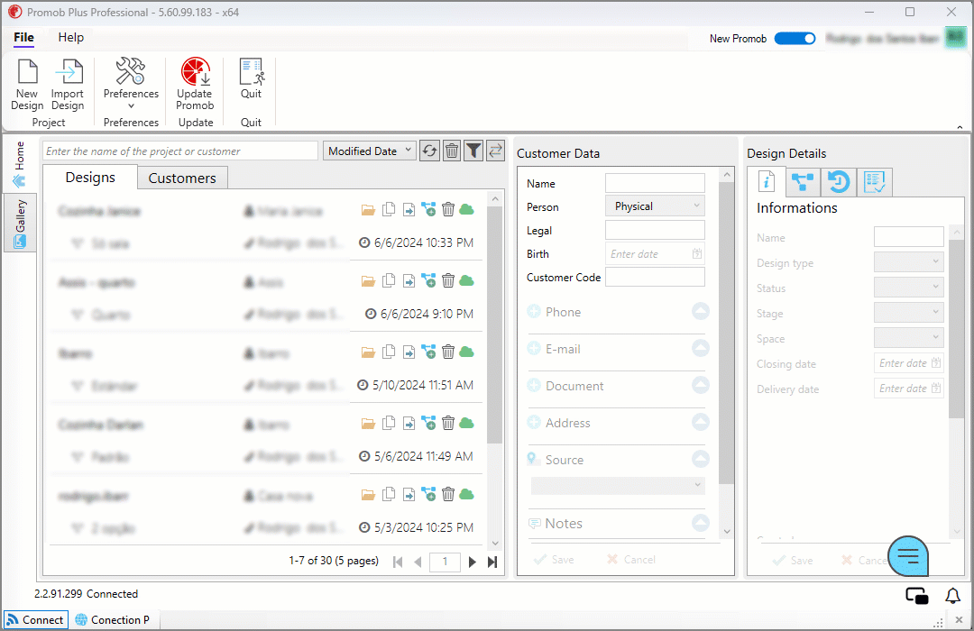Jump to last page of designs
Screen dimensions: 974x631
point(492,562)
